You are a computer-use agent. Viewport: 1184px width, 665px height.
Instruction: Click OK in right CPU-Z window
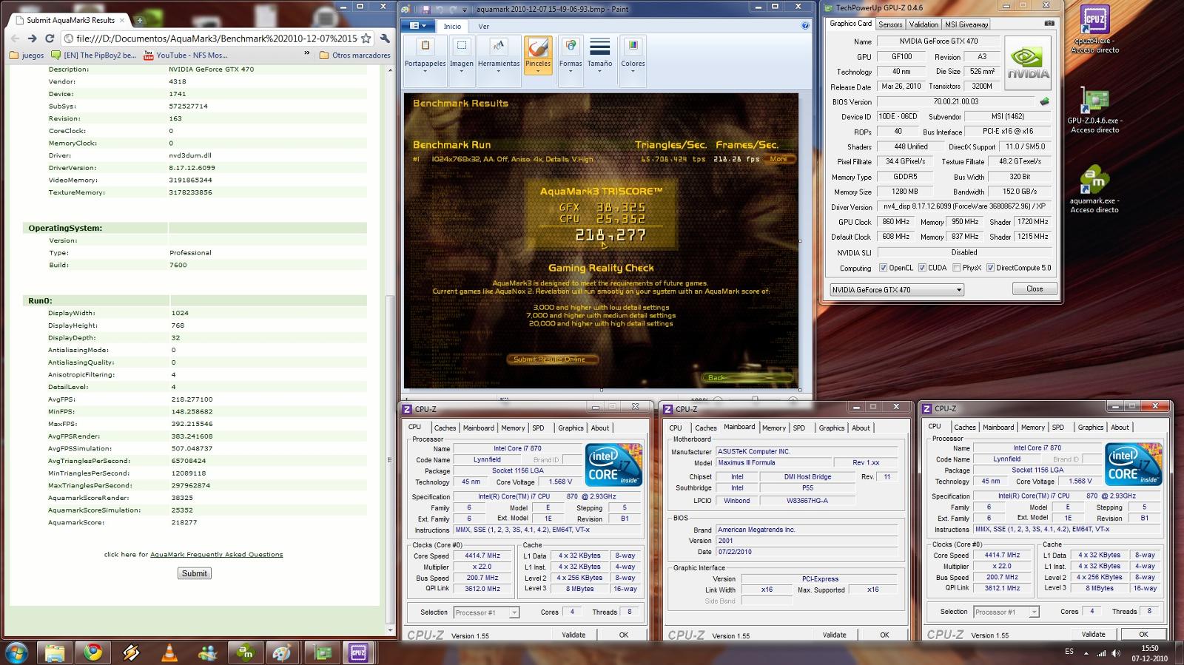pyautogui.click(x=1143, y=634)
